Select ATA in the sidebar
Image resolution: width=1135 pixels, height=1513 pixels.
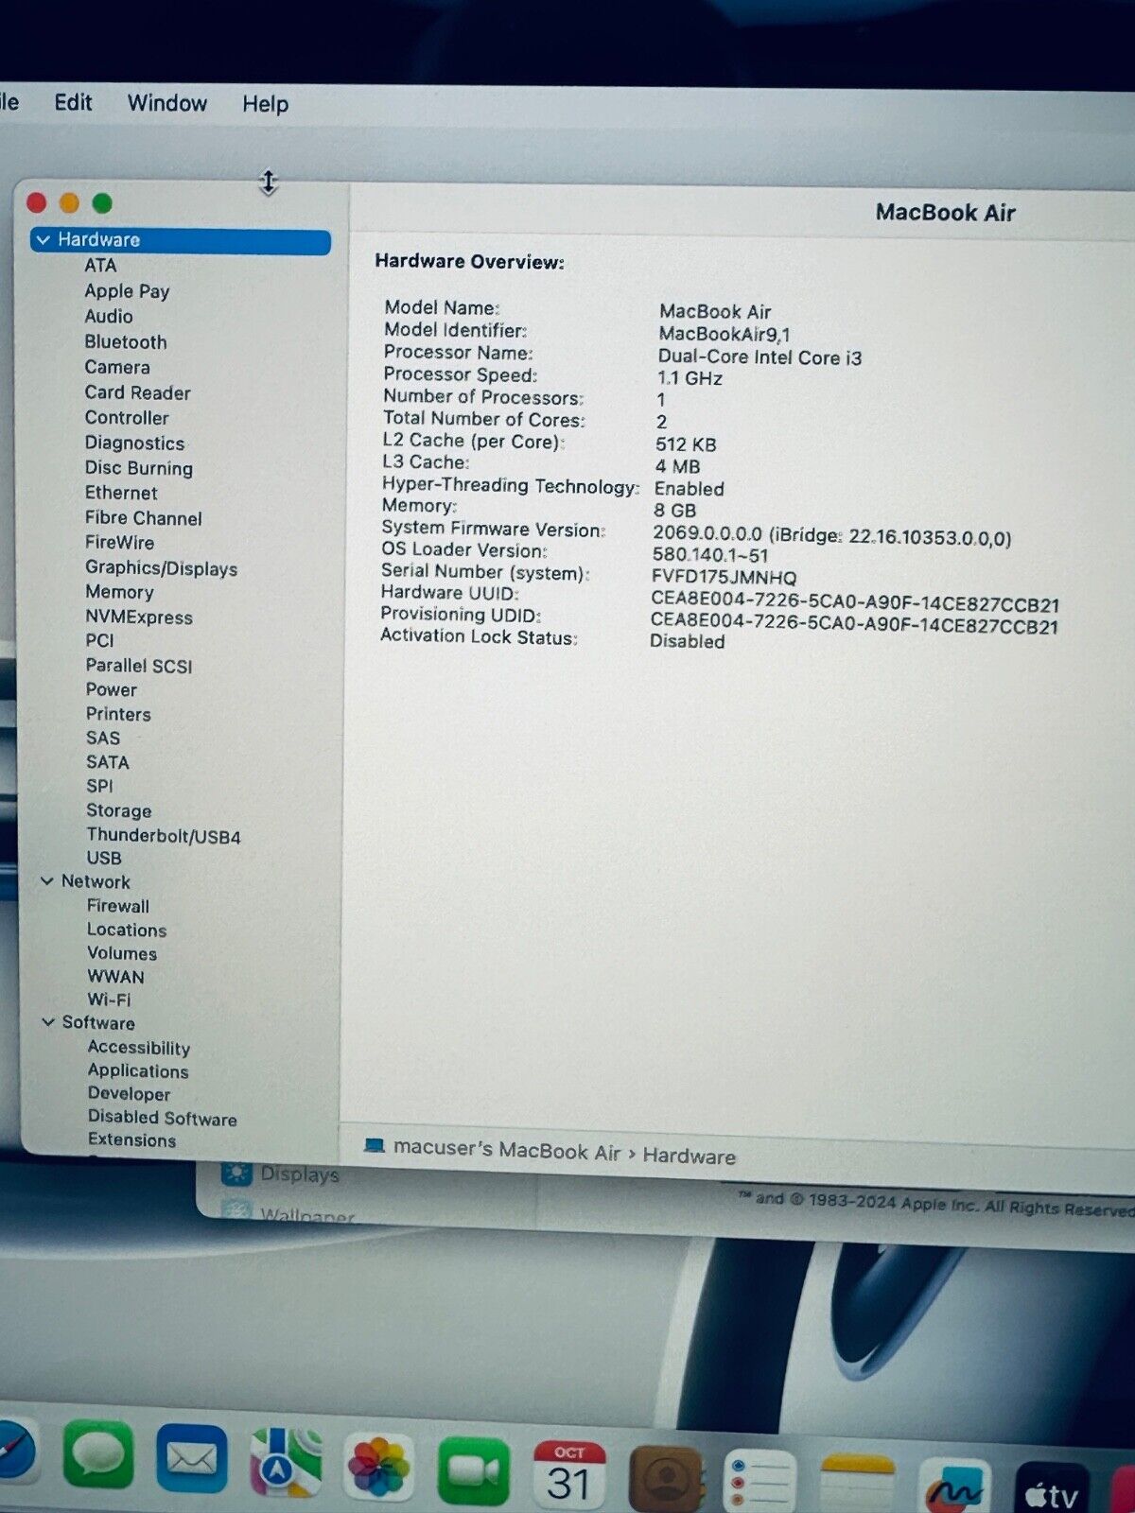coord(100,266)
